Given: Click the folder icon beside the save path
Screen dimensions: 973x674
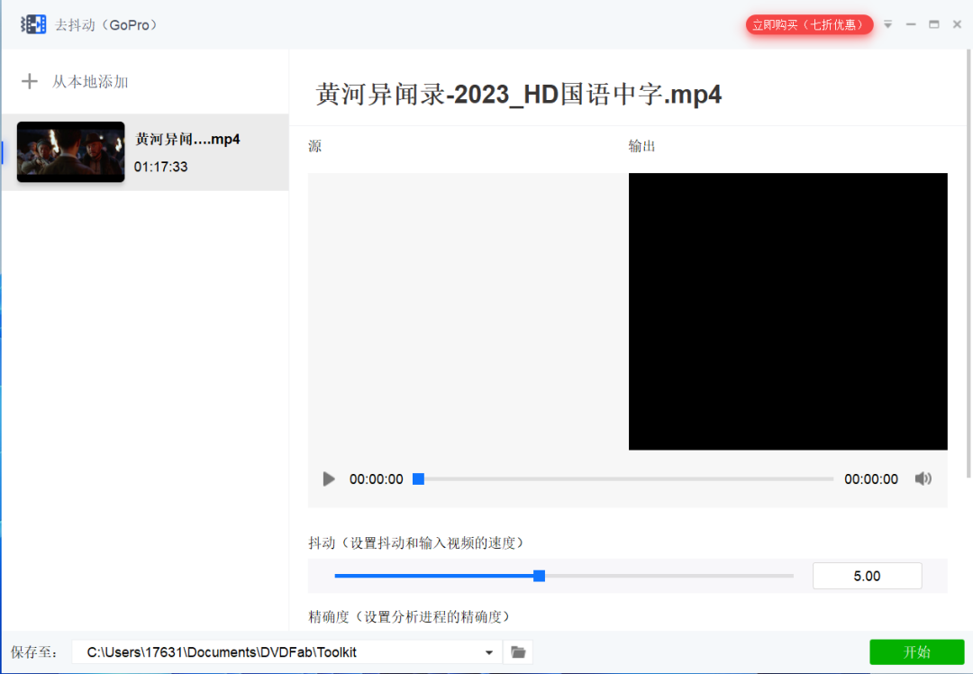Looking at the screenshot, I should pos(518,651).
